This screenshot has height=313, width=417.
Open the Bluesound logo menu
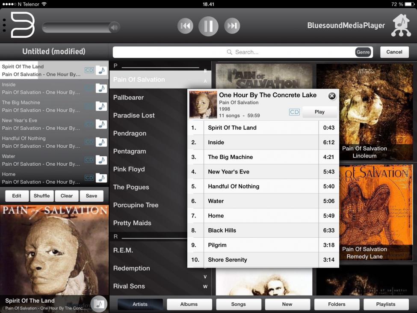coord(23,25)
